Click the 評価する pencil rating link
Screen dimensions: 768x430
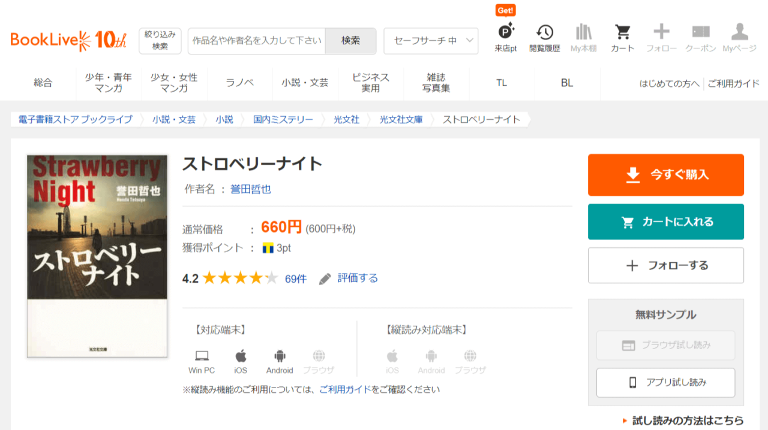click(x=349, y=278)
